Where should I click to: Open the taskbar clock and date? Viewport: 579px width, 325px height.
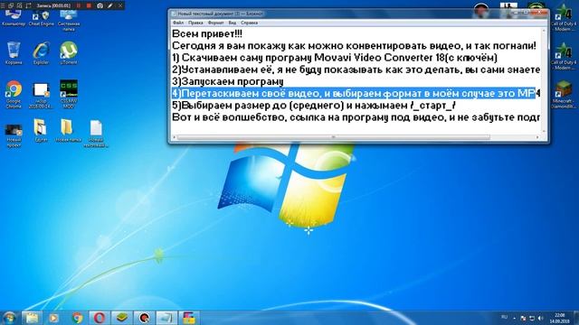[559, 318]
